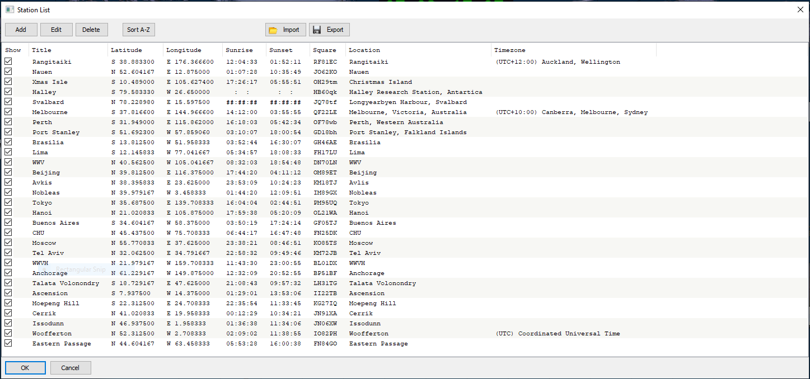Click the Import folder icon button
Viewport: 810px width, 379px height.
pos(285,30)
